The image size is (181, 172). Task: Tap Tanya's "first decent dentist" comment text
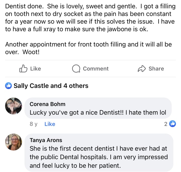pos(99,157)
